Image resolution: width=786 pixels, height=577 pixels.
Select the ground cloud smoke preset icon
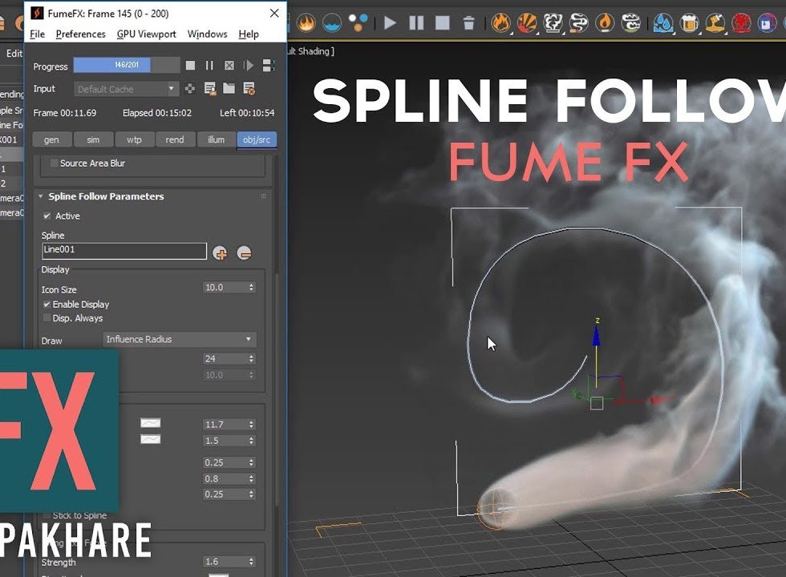[631, 22]
